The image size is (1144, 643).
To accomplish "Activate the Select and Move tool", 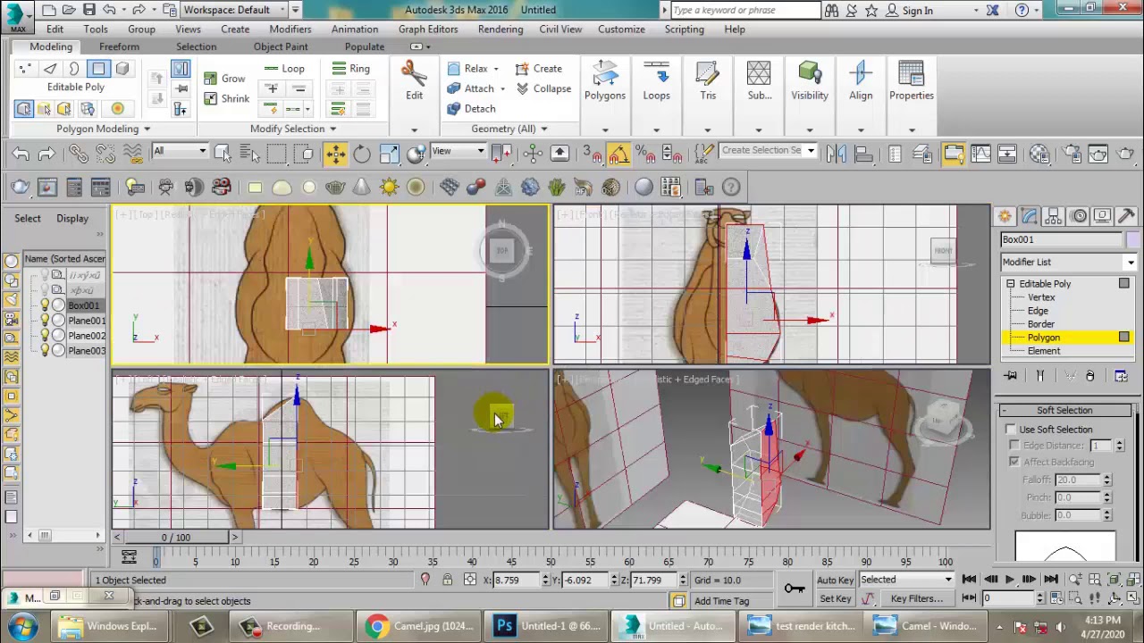I will [x=335, y=154].
